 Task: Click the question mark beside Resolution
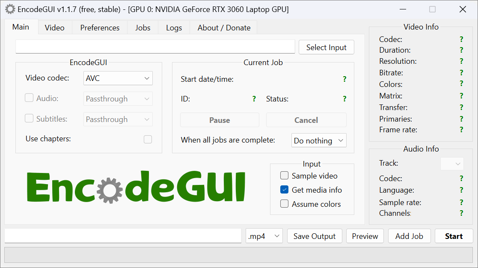461,61
